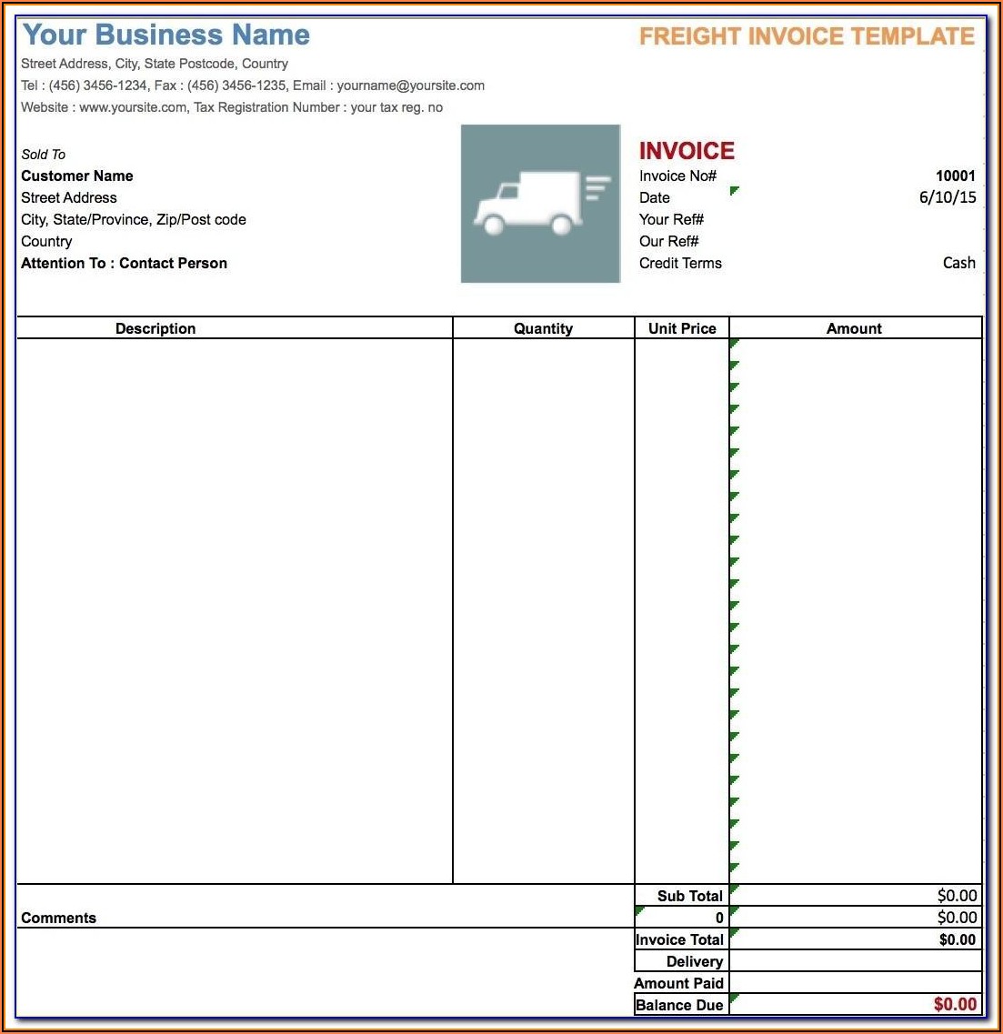Click the yourname@yoursite.com email text
Viewport: 1003px width, 1034px height.
pyautogui.click(x=411, y=85)
